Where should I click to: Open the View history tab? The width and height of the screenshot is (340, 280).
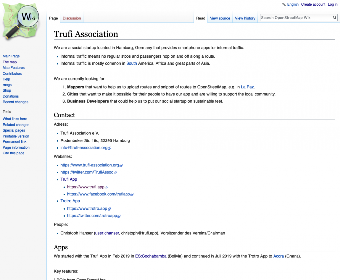pos(245,18)
